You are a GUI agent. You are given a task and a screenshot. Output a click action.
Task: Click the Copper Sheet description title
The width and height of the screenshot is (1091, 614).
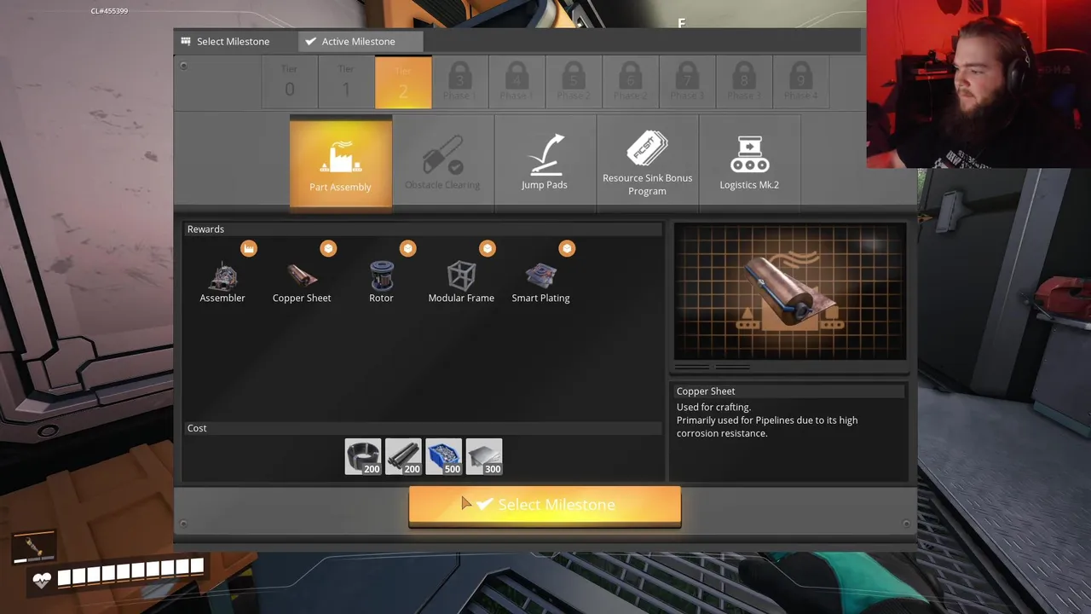point(706,391)
